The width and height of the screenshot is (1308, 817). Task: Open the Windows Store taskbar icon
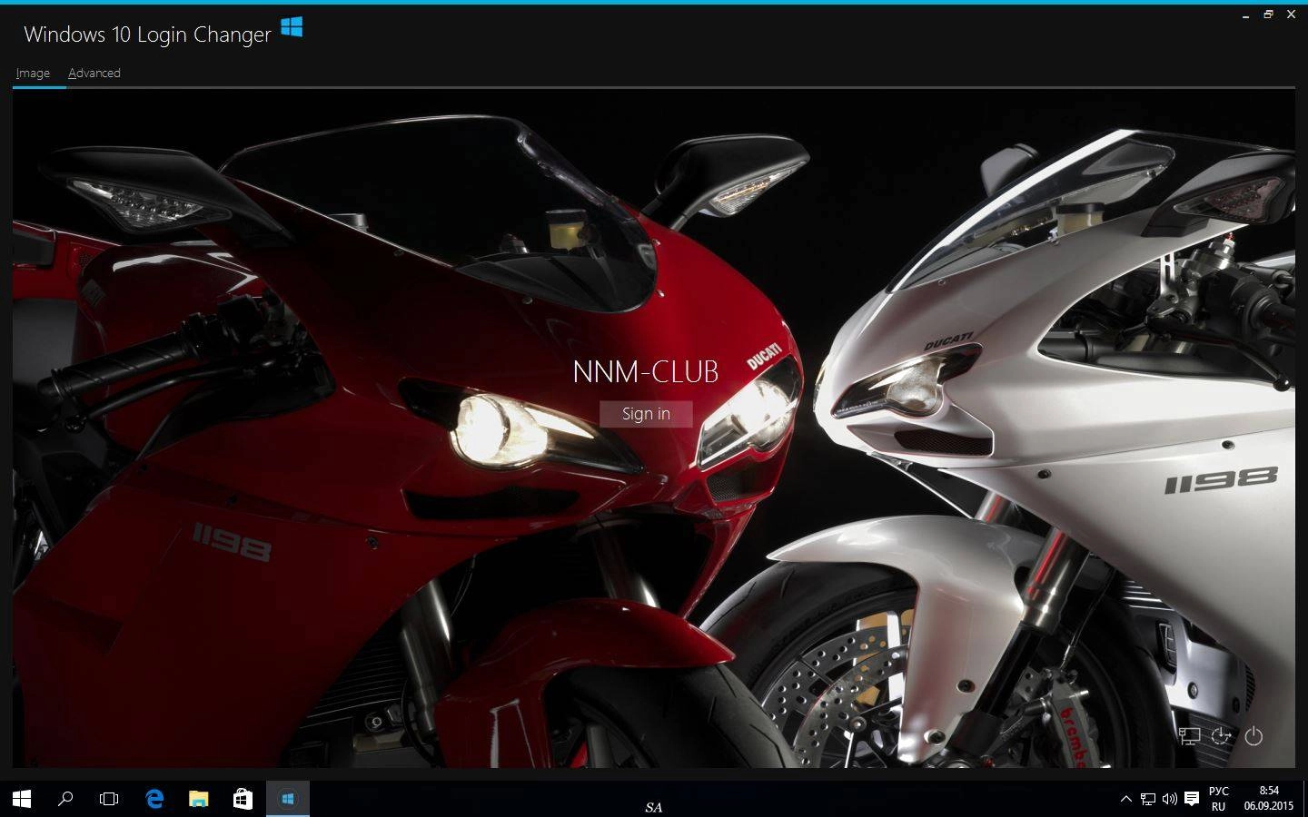243,799
